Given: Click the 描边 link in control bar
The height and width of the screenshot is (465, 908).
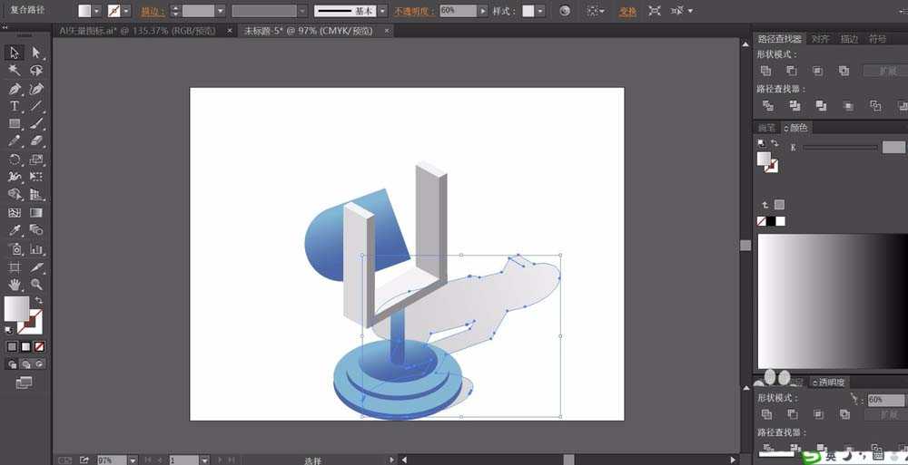Looking at the screenshot, I should 153,11.
